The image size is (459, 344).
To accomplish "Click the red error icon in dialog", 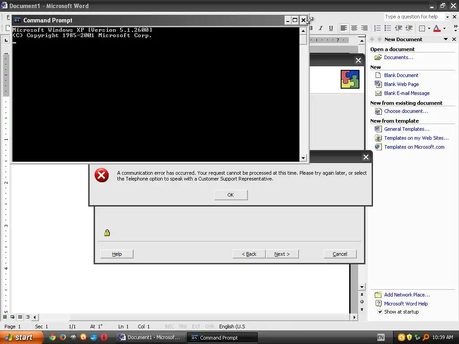I will coord(102,175).
